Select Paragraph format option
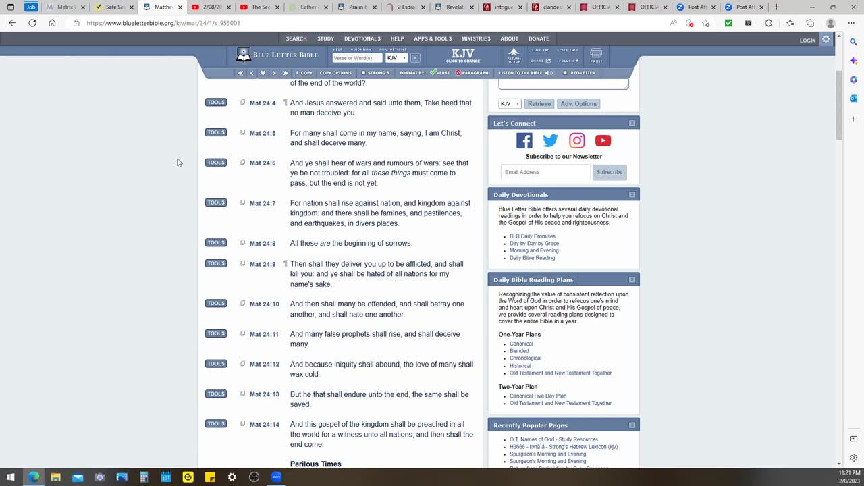 point(472,73)
